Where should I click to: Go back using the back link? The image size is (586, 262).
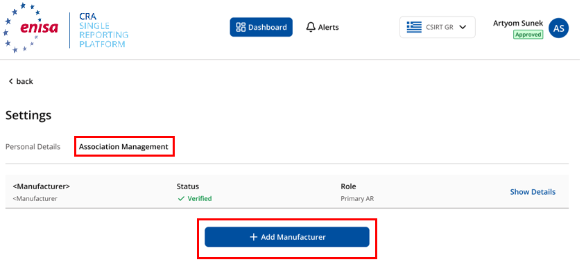coord(21,82)
